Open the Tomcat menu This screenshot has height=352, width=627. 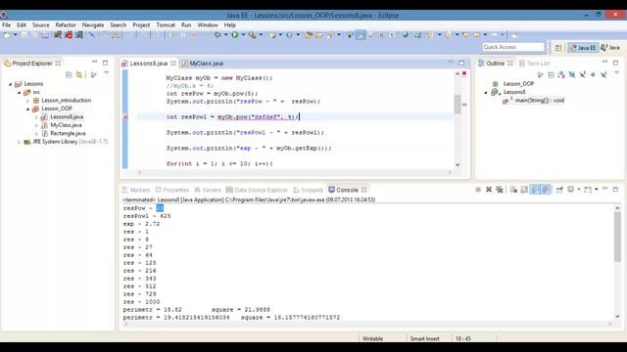click(166, 24)
